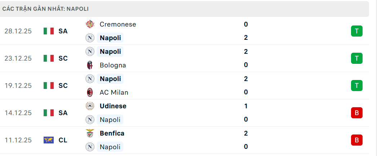Open the Bologna team link
This screenshot has height=156, width=377.
coord(113,65)
